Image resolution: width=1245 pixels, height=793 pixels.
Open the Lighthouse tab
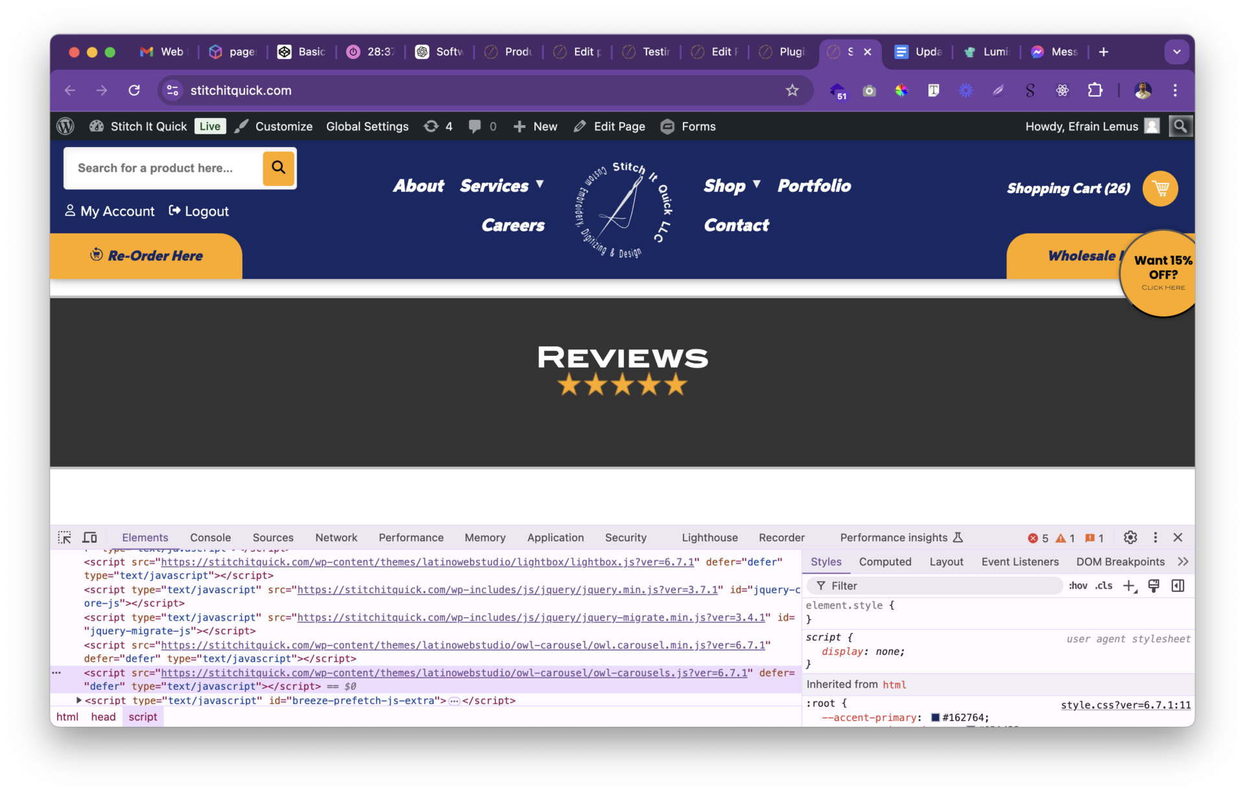point(709,538)
